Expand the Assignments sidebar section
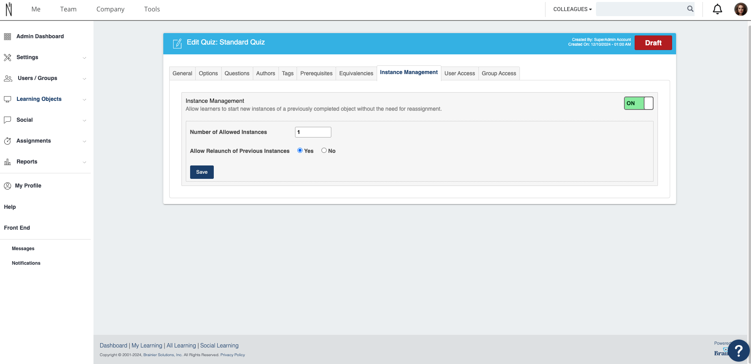 click(x=84, y=141)
